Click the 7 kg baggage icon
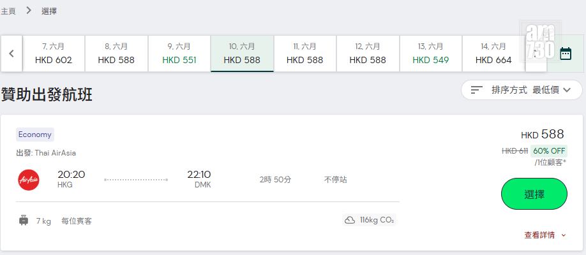The image size is (586, 255). (x=24, y=221)
